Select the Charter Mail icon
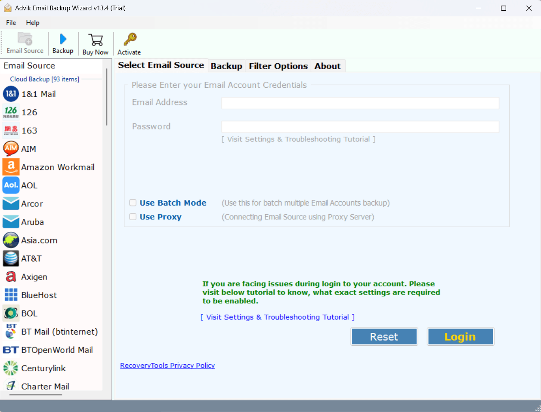 [11, 385]
